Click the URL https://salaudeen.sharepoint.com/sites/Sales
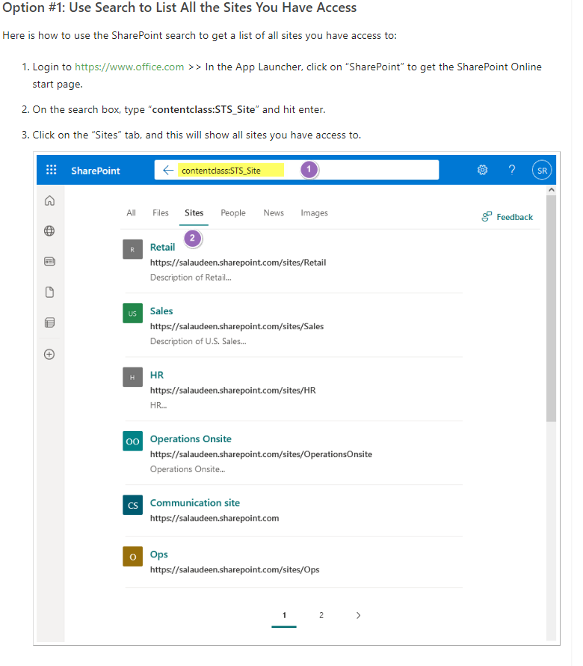Viewport: 583px width, 666px height. (x=237, y=326)
